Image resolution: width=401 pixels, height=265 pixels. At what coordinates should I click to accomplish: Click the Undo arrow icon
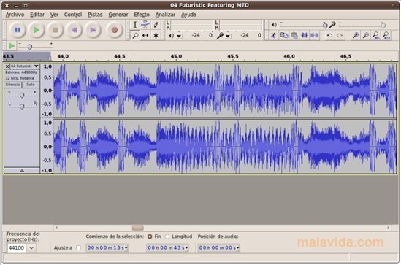point(329,35)
